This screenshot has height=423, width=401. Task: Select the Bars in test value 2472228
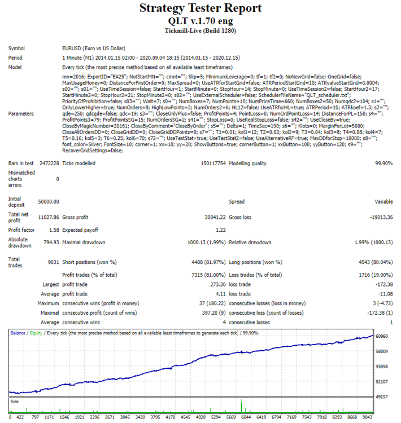[x=49, y=163]
